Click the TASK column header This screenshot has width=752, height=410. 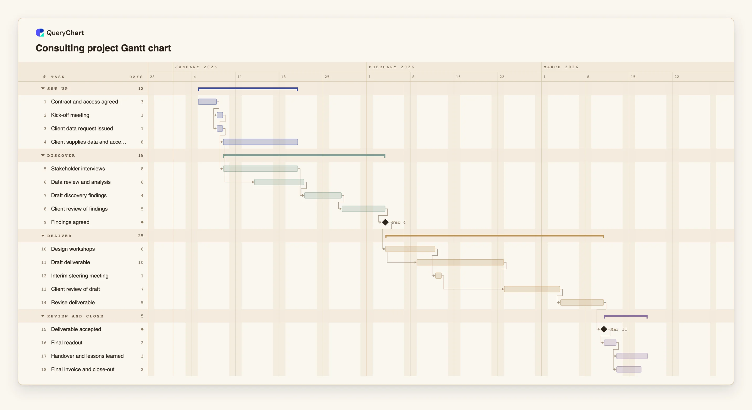58,77
